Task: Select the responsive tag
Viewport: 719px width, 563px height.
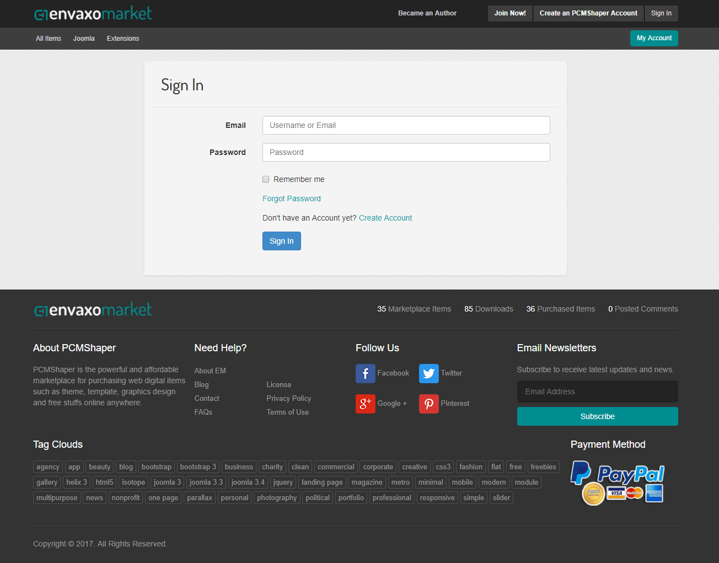Action: 437,498
